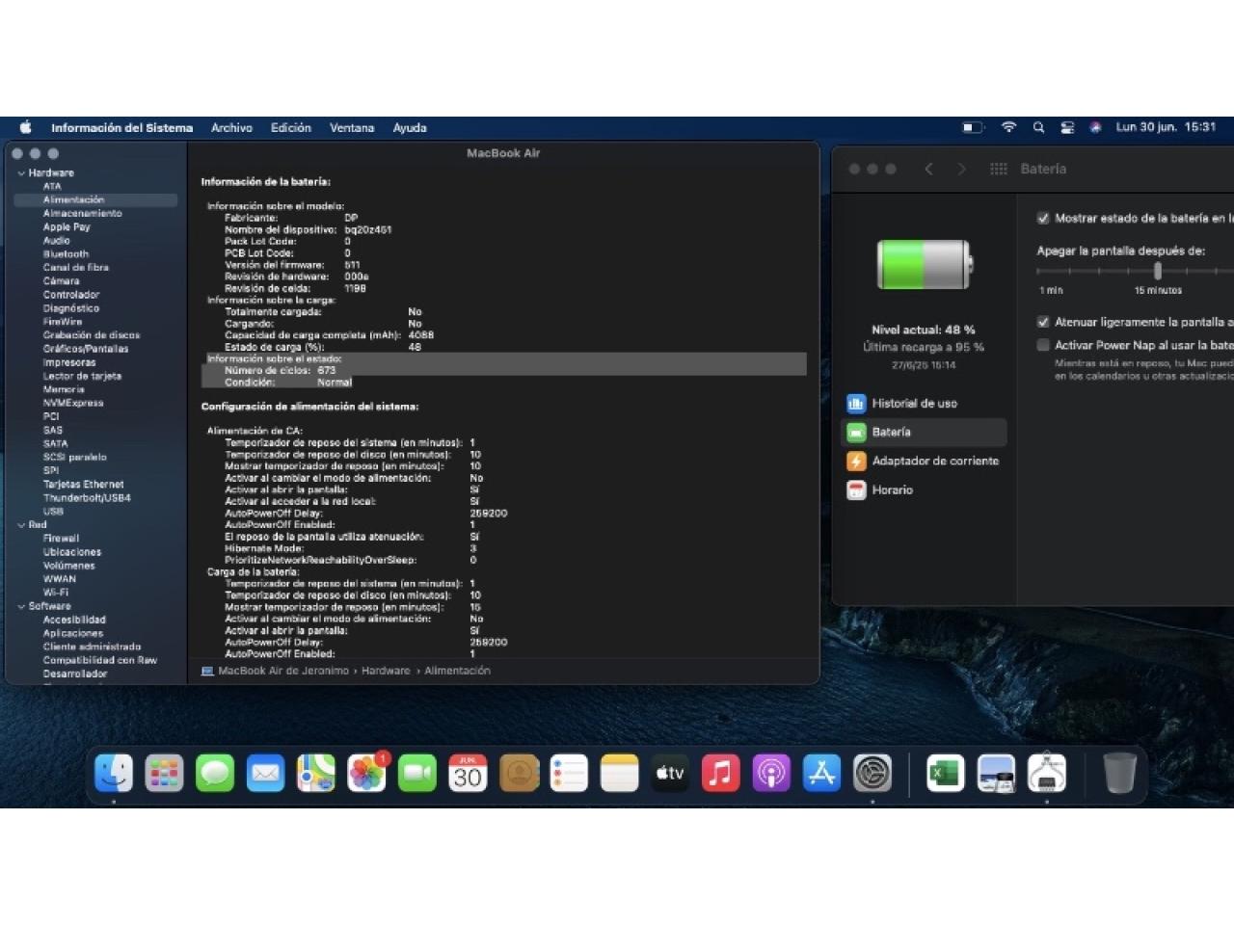Collapse the Red section in sidebar
The height and width of the screenshot is (925, 1234).
click(x=21, y=525)
